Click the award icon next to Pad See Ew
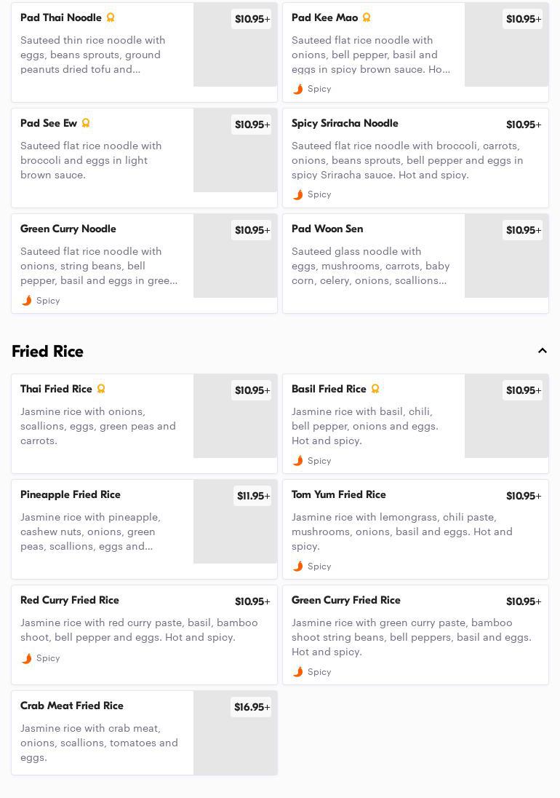 click(86, 123)
